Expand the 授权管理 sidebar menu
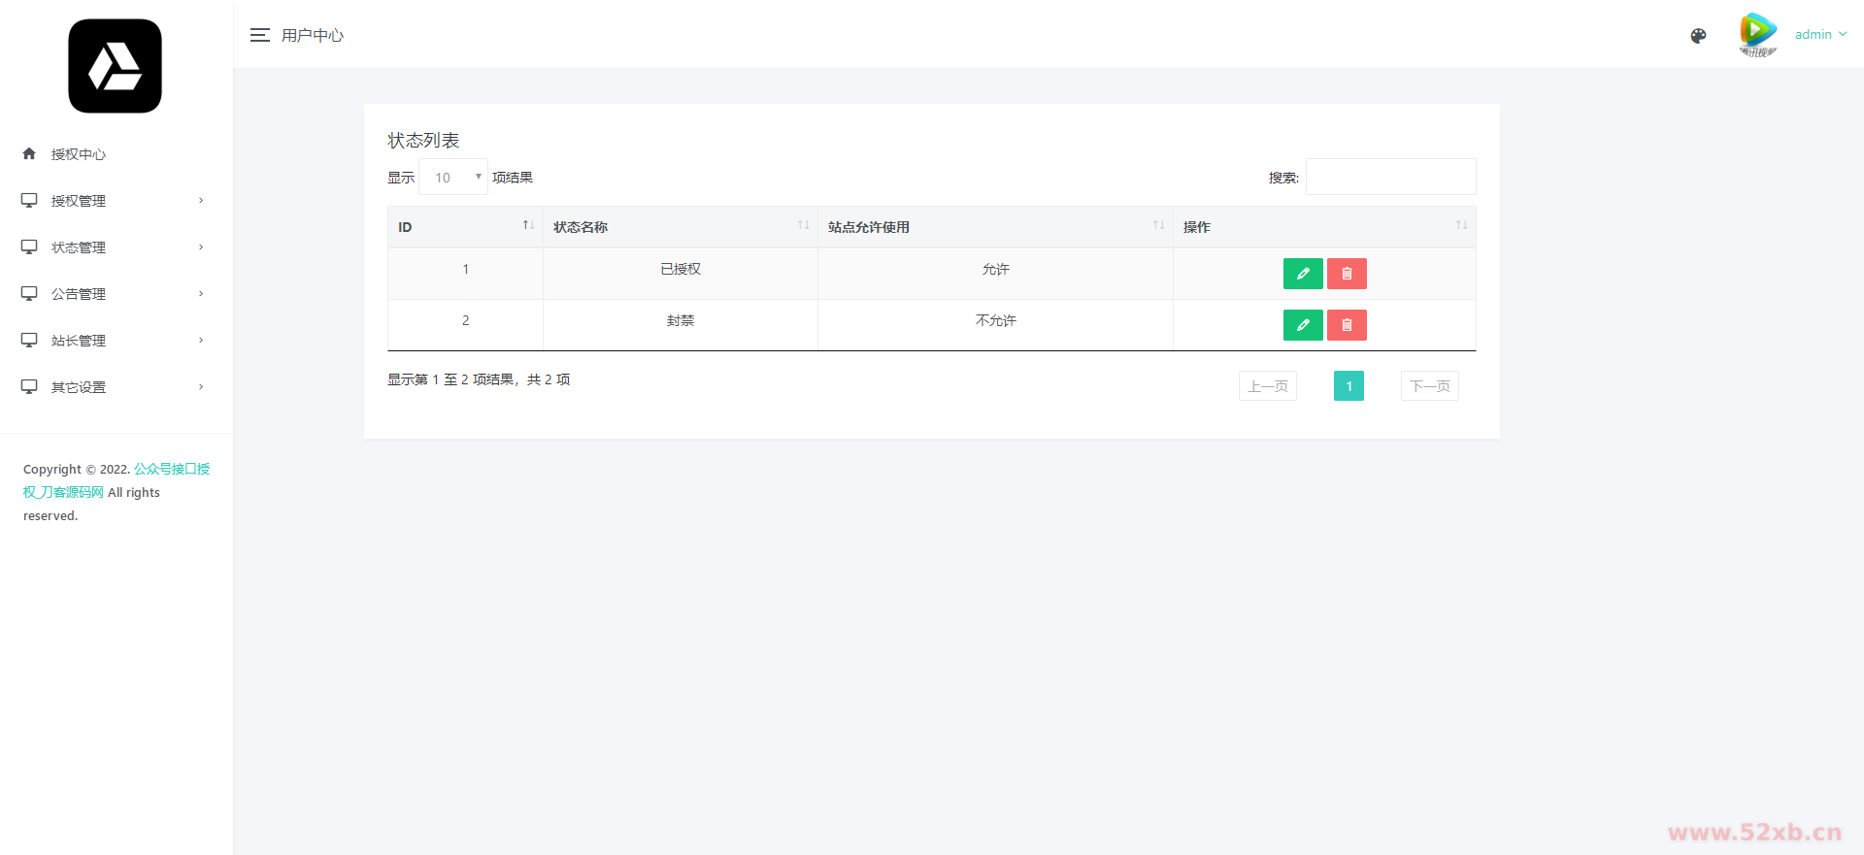Image resolution: width=1864 pixels, height=855 pixels. point(113,201)
